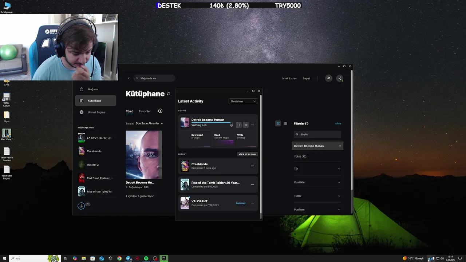This screenshot has width=466, height=262.
Task: Open the Overview dropdown in Latest Activity
Action: point(243,101)
